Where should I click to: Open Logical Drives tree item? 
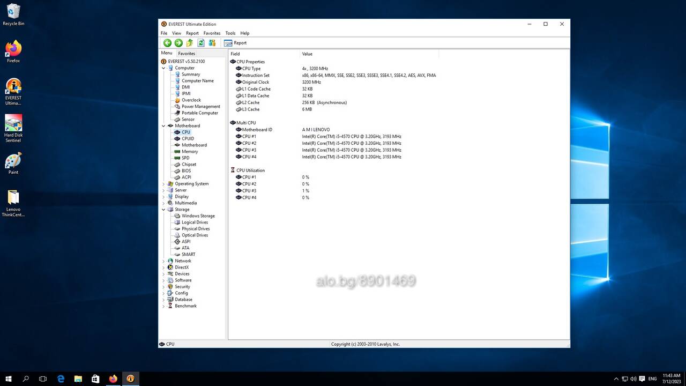[195, 222]
